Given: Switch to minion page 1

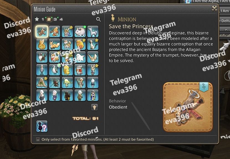Looking at the screenshot, I should (43, 19).
